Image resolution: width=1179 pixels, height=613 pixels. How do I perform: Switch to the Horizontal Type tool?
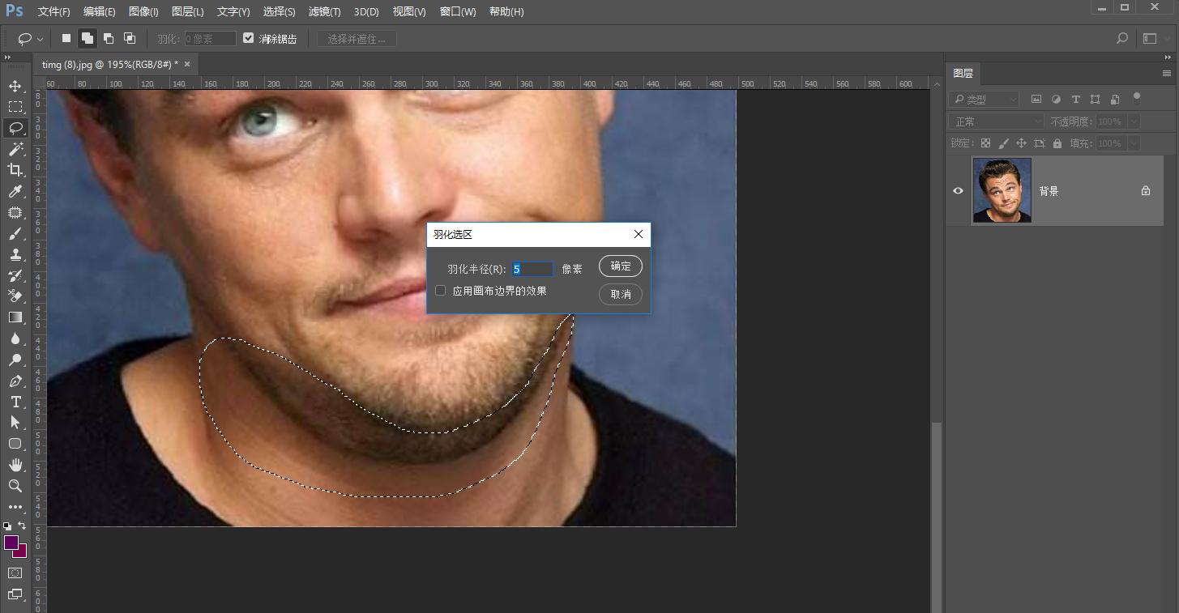pos(15,402)
